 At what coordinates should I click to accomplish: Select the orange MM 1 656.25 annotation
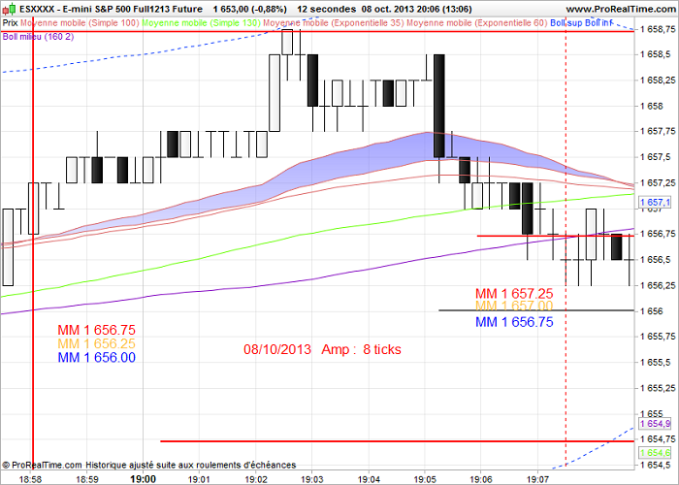[x=97, y=343]
